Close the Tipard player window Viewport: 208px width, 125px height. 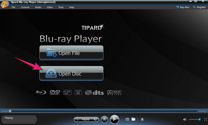203,1
